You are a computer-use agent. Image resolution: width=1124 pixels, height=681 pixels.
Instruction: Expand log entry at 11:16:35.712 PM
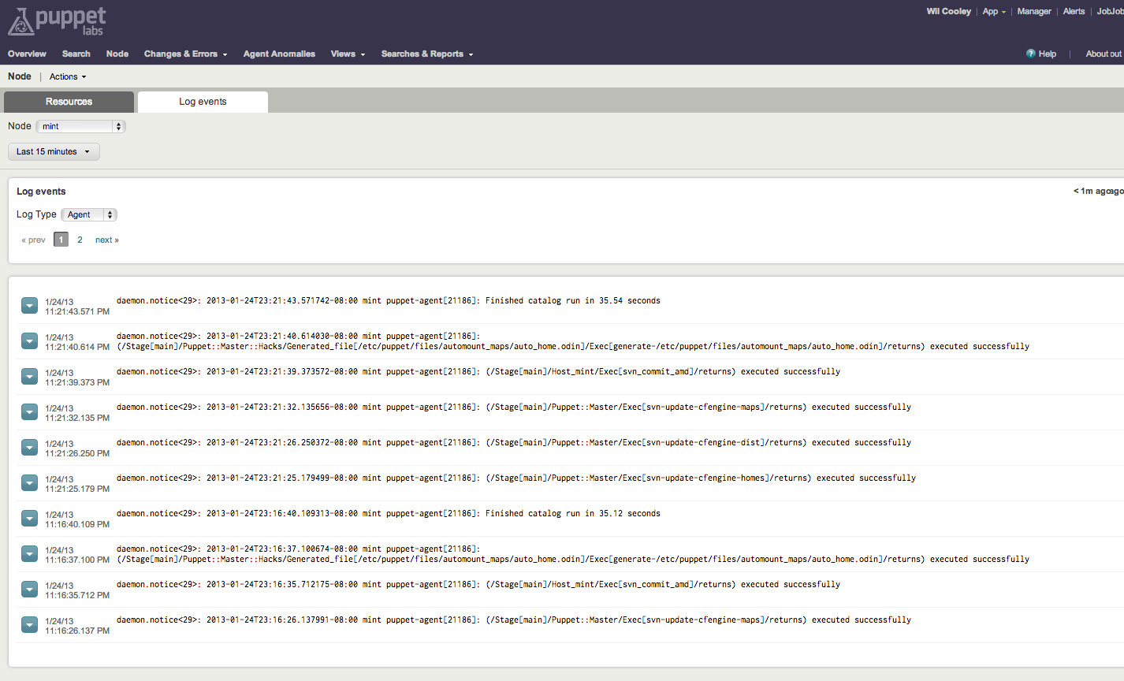29,590
